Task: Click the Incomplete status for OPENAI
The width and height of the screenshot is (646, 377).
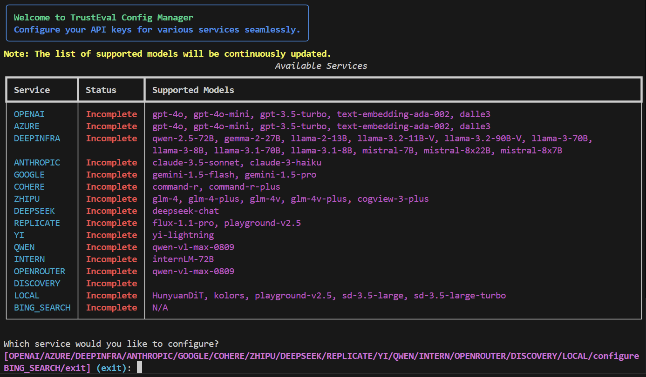Action: pyautogui.click(x=111, y=114)
